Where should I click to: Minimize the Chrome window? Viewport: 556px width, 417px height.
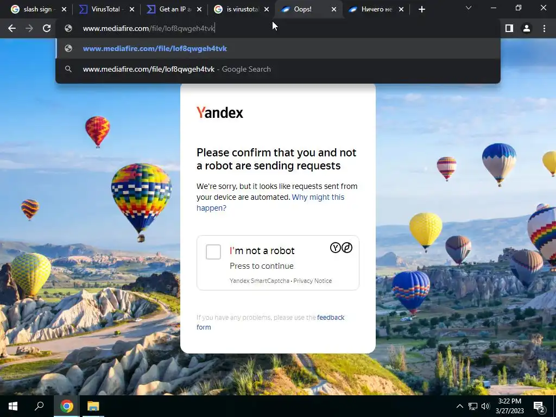(493, 8)
